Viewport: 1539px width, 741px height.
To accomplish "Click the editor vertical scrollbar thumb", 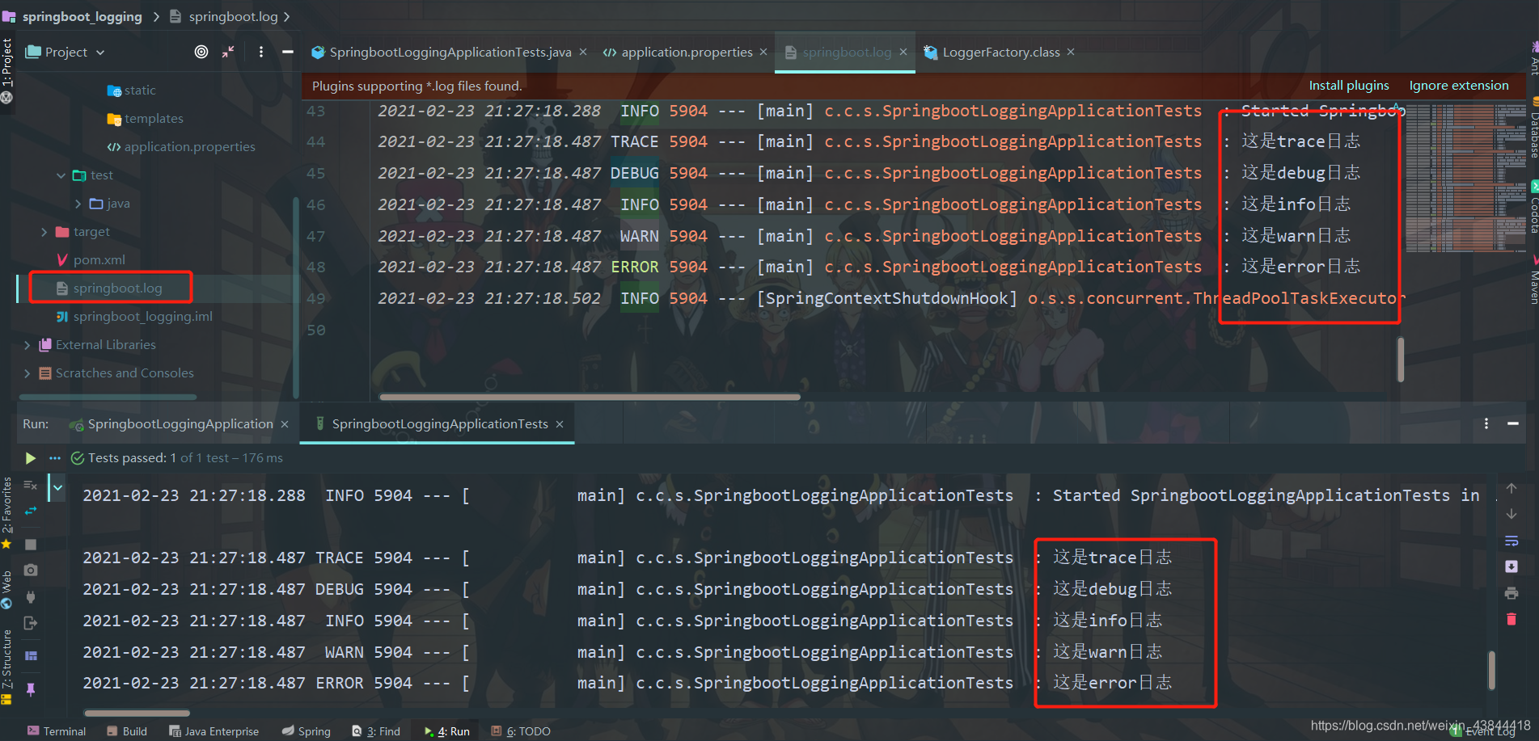I will (1401, 360).
